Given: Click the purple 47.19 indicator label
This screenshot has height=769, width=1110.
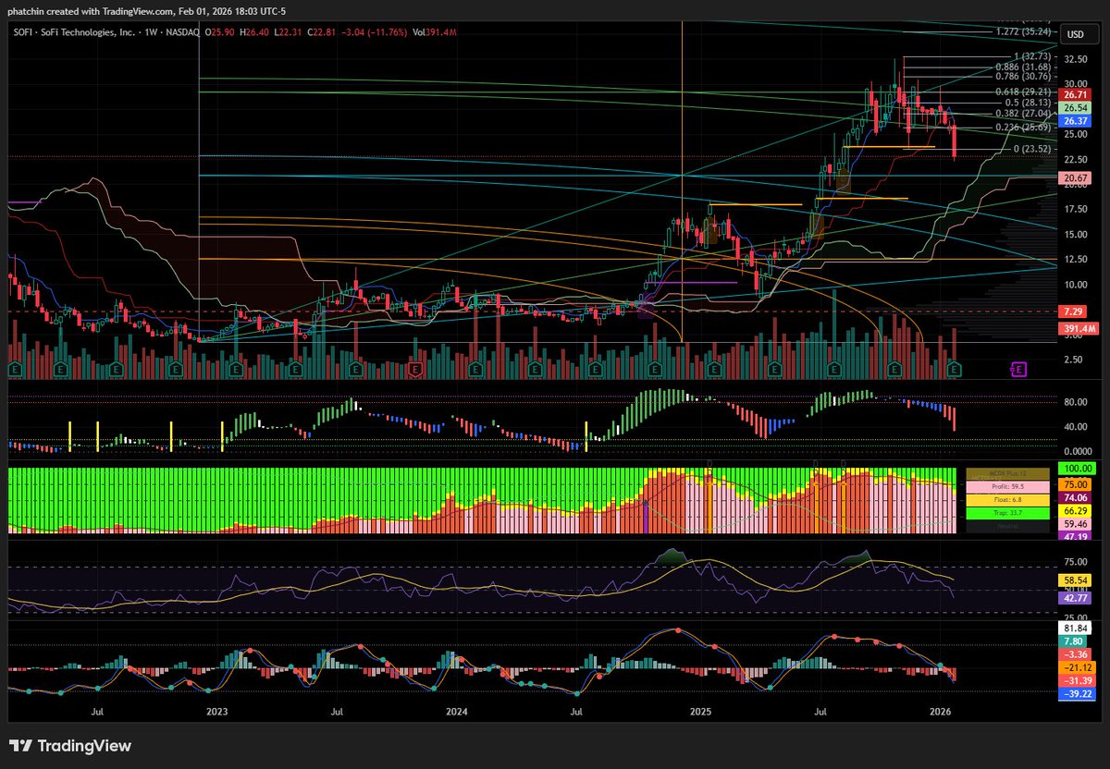Looking at the screenshot, I should [1075, 535].
